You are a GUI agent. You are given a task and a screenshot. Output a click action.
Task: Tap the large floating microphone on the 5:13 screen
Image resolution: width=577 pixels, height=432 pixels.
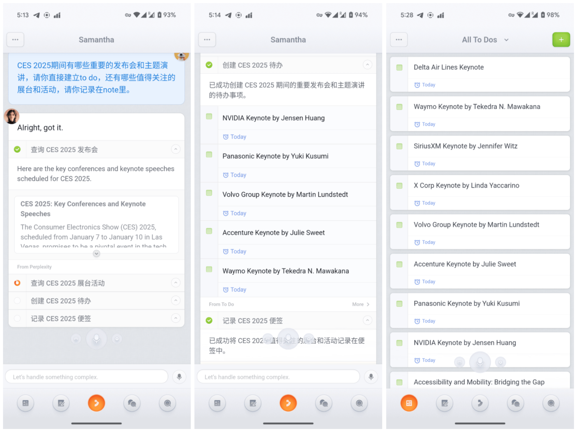(97, 339)
